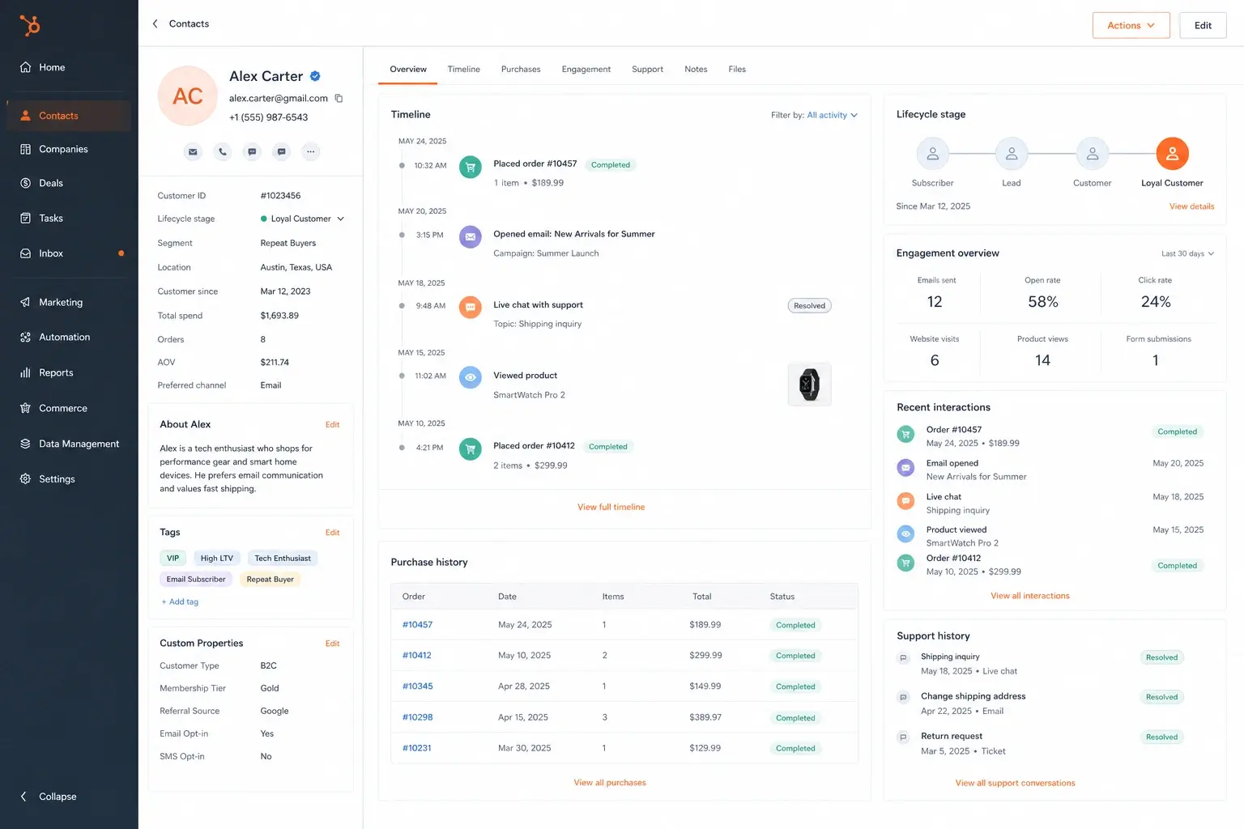Click View full timeline
The width and height of the screenshot is (1244, 829).
611,507
